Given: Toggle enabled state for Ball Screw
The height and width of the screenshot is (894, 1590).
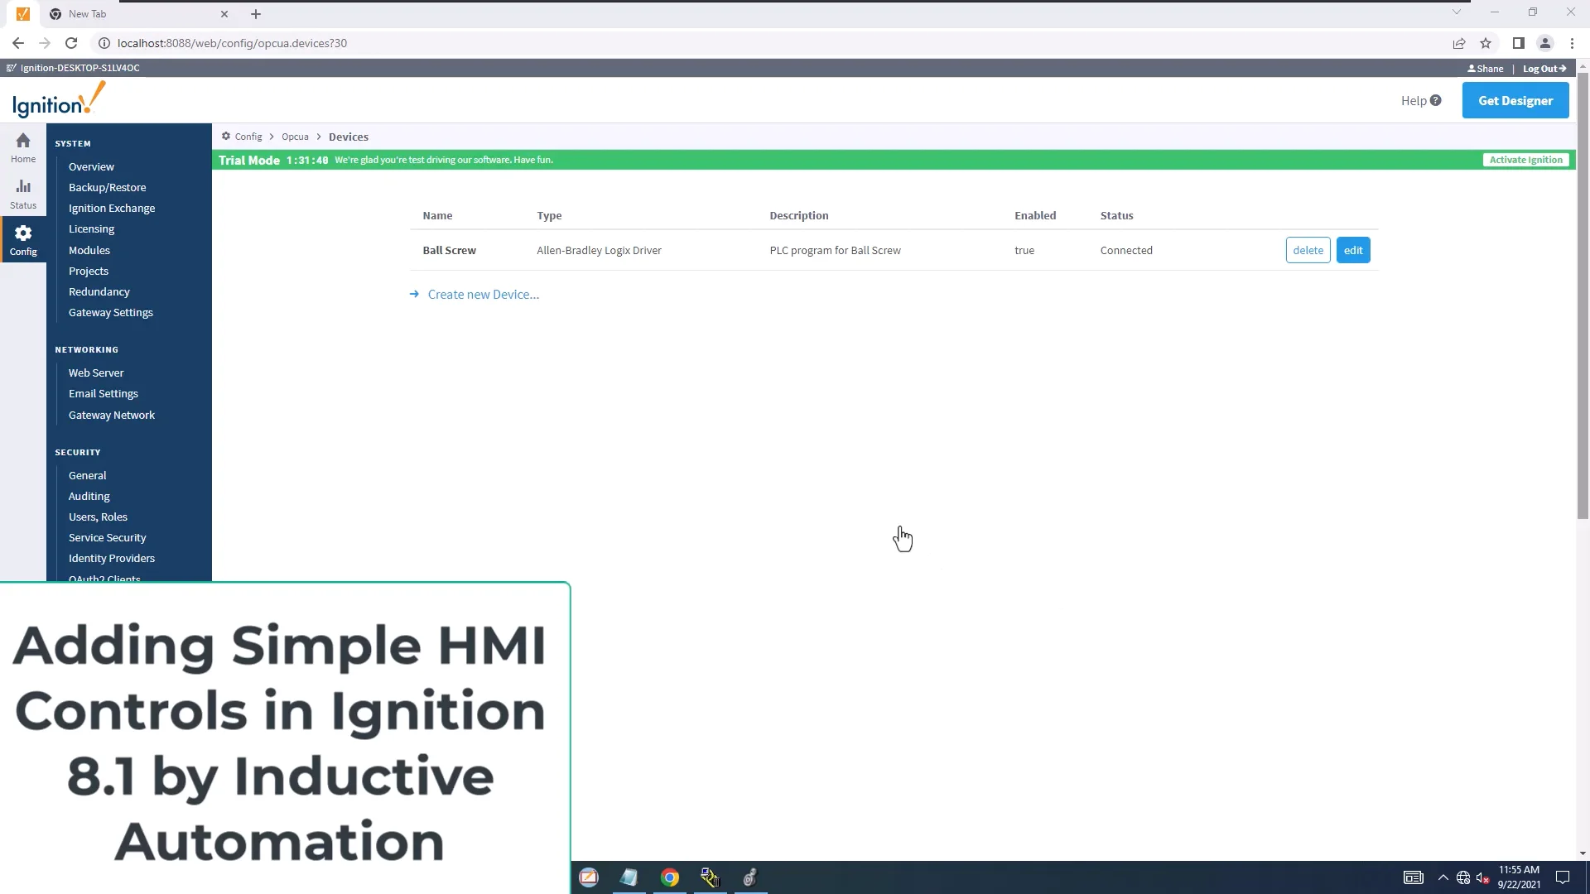Looking at the screenshot, I should (x=1024, y=250).
